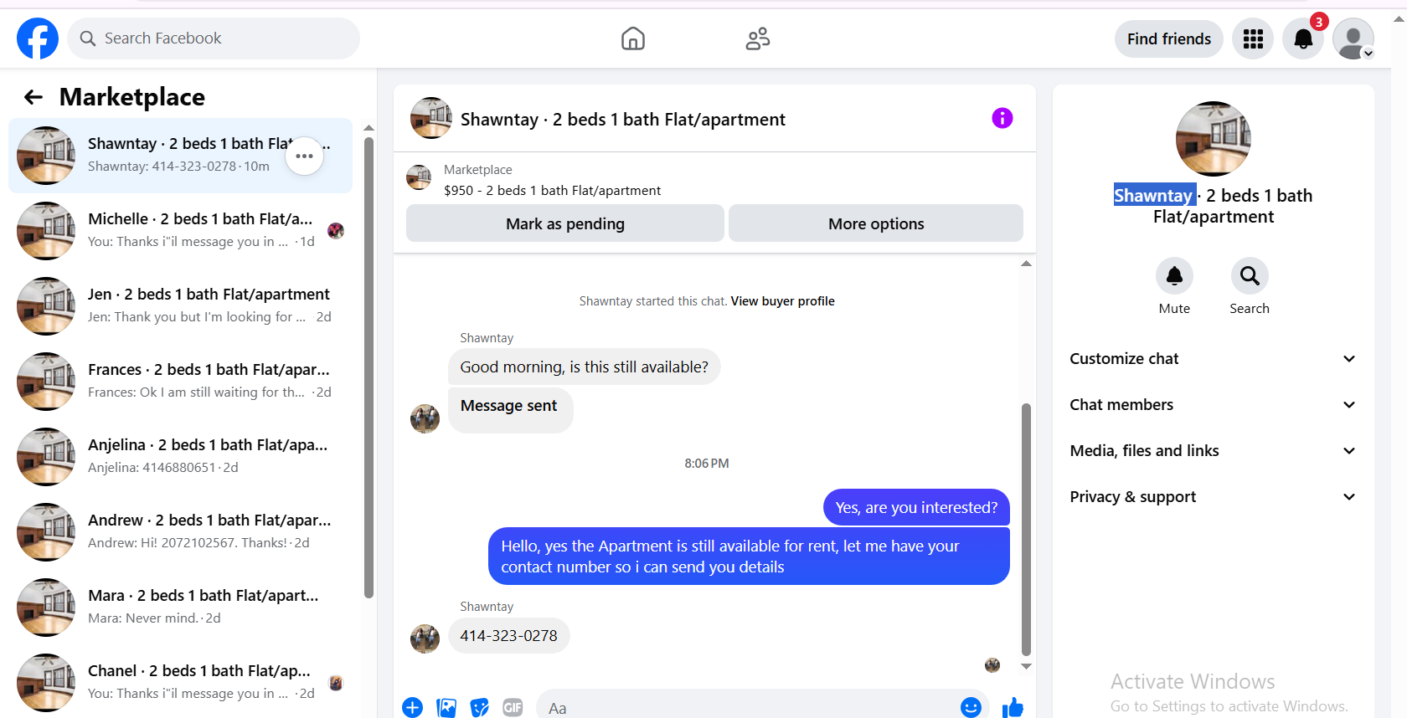Click the View buyer profile link
Viewport: 1407px width, 718px height.
pos(782,301)
